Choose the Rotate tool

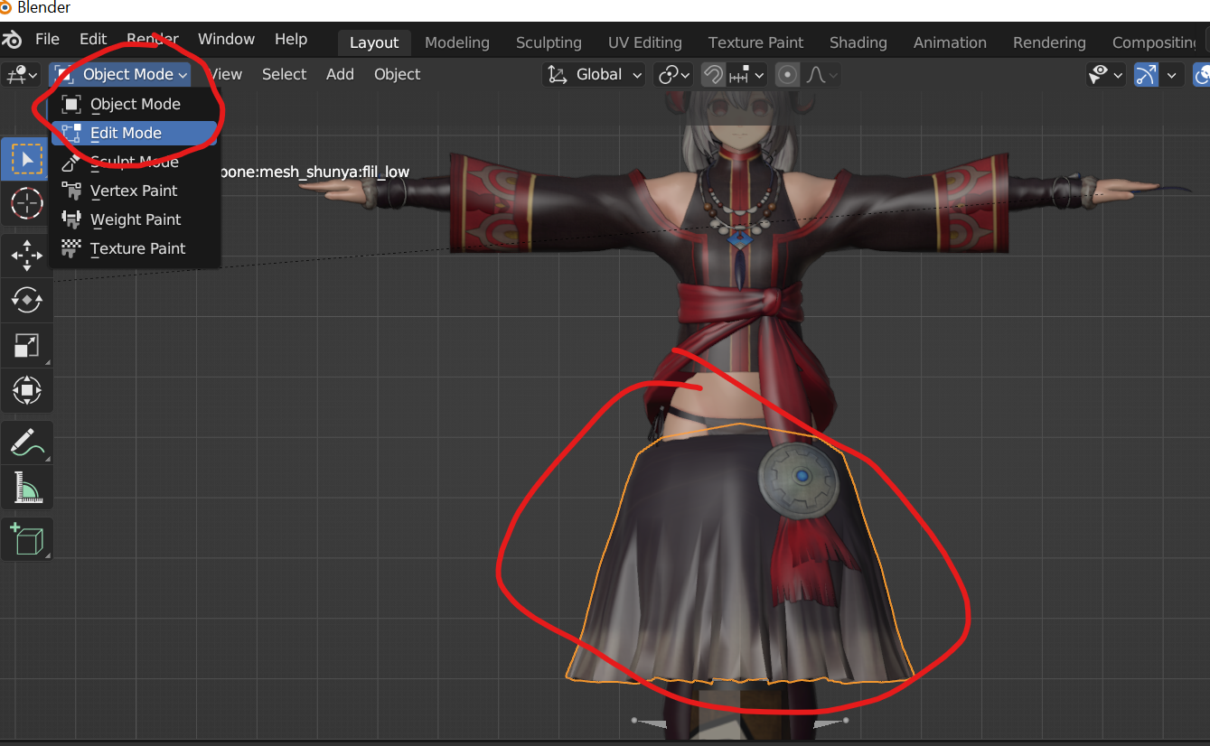(27, 300)
